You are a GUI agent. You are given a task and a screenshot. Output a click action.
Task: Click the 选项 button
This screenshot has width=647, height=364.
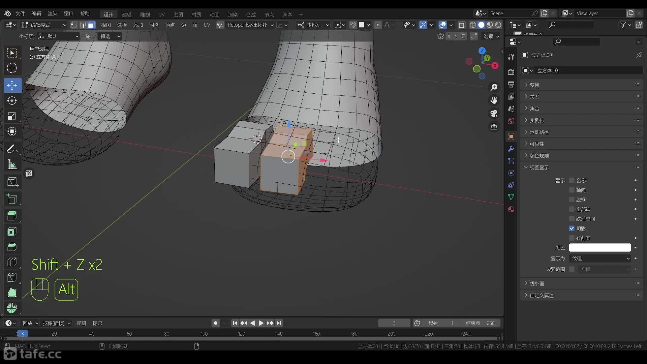(x=492, y=36)
